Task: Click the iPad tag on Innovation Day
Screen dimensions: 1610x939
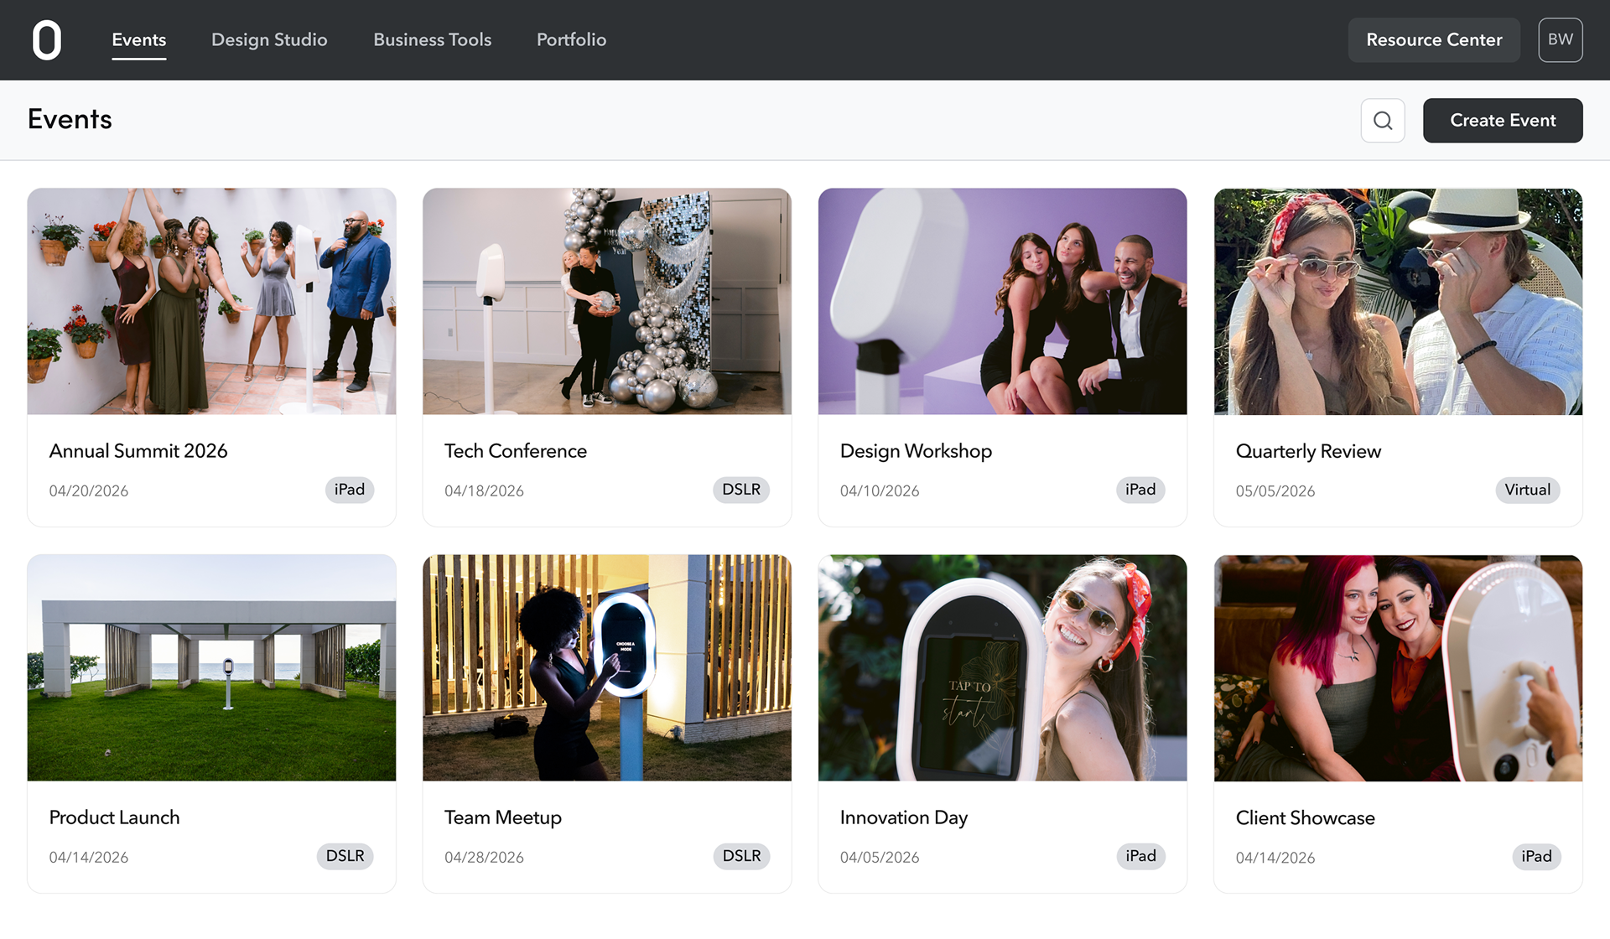Action: pos(1140,856)
